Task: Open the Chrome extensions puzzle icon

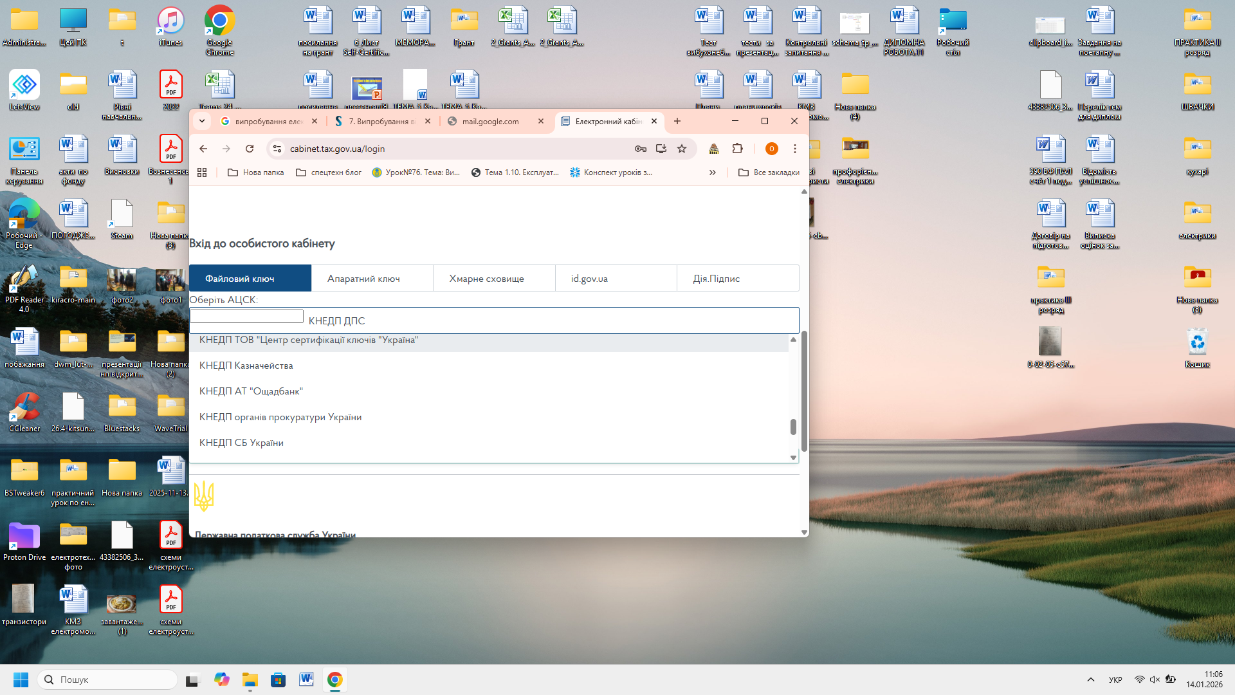Action: [737, 149]
